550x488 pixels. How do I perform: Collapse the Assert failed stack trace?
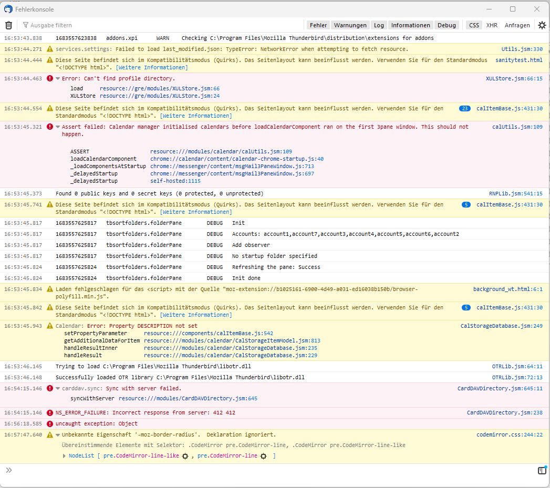58,127
